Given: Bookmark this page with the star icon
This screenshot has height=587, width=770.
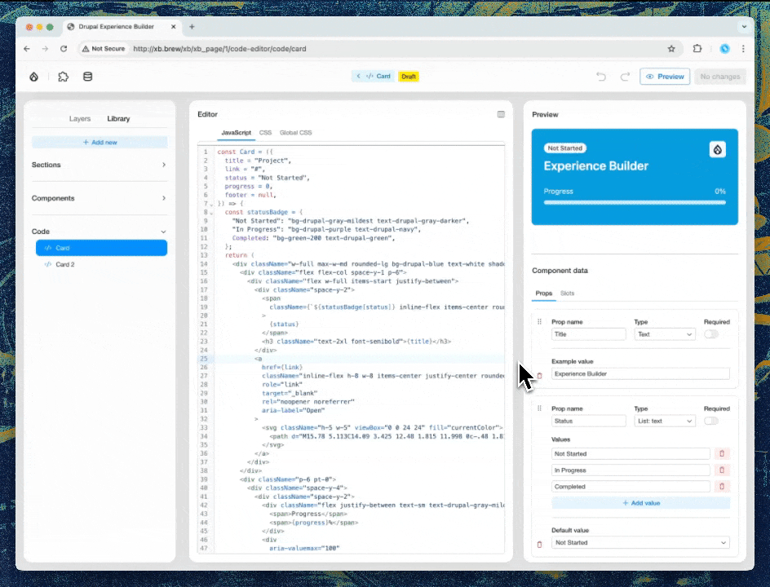Looking at the screenshot, I should 671,49.
